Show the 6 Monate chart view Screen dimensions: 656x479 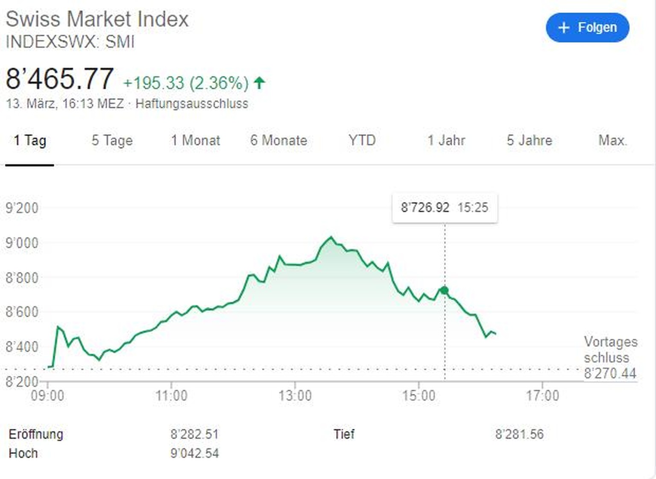click(278, 141)
